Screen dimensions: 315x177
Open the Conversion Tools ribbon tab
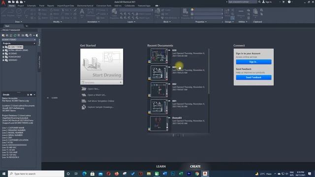point(104,5)
